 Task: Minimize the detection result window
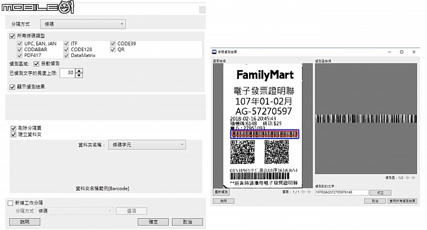[x=390, y=52]
